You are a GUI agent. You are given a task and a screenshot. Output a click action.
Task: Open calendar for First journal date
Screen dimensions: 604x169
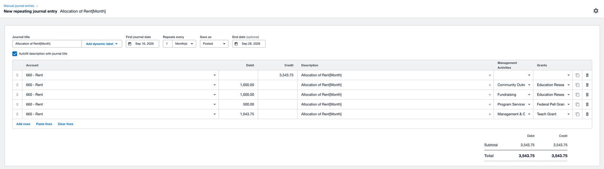click(130, 44)
